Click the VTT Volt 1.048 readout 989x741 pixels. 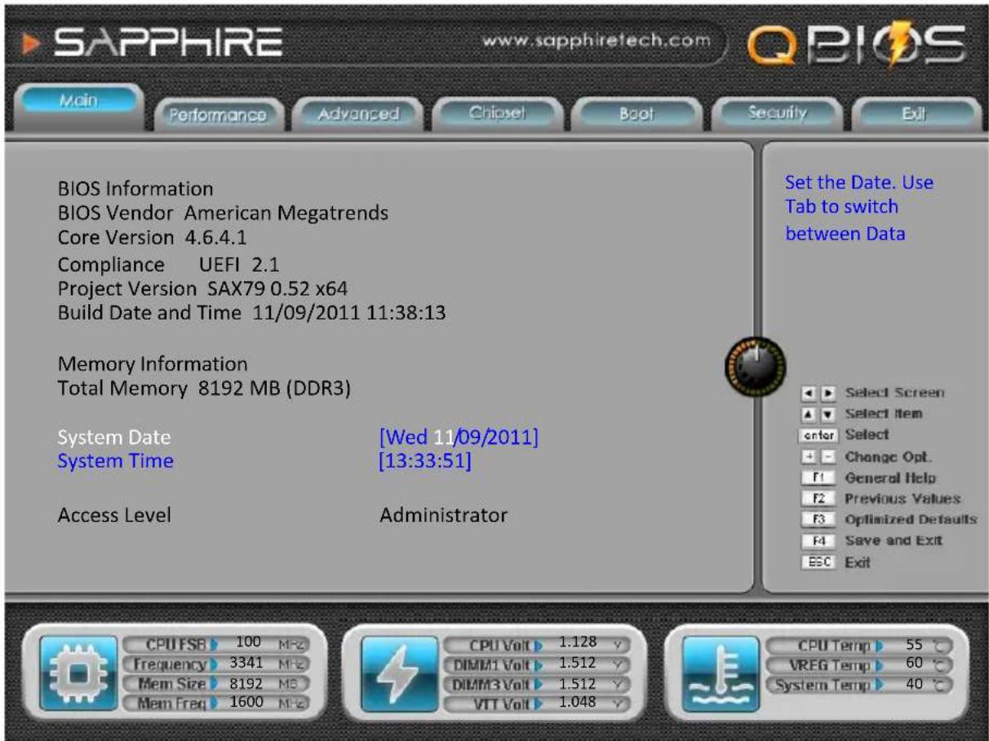click(x=537, y=702)
